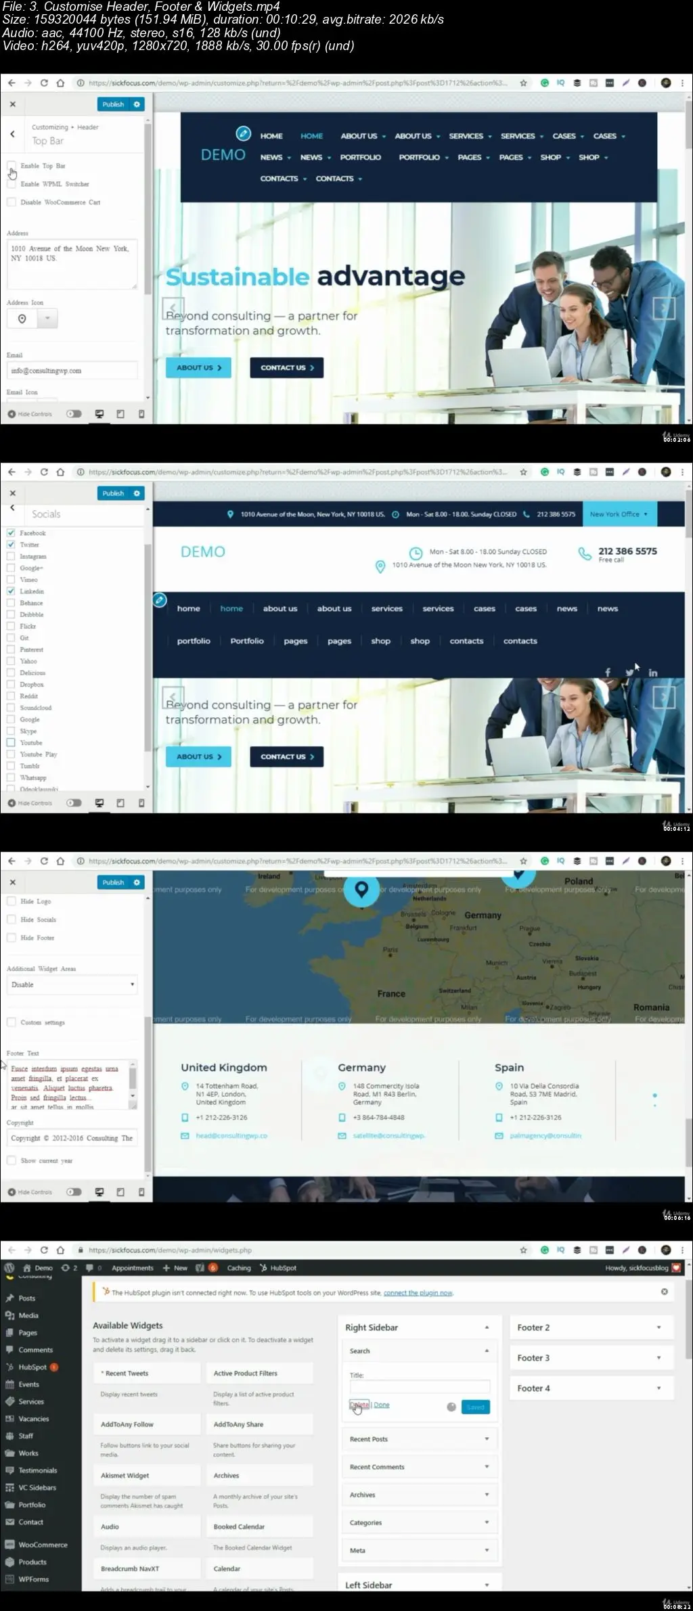Open Products in the WordPress sidebar

[32, 1562]
